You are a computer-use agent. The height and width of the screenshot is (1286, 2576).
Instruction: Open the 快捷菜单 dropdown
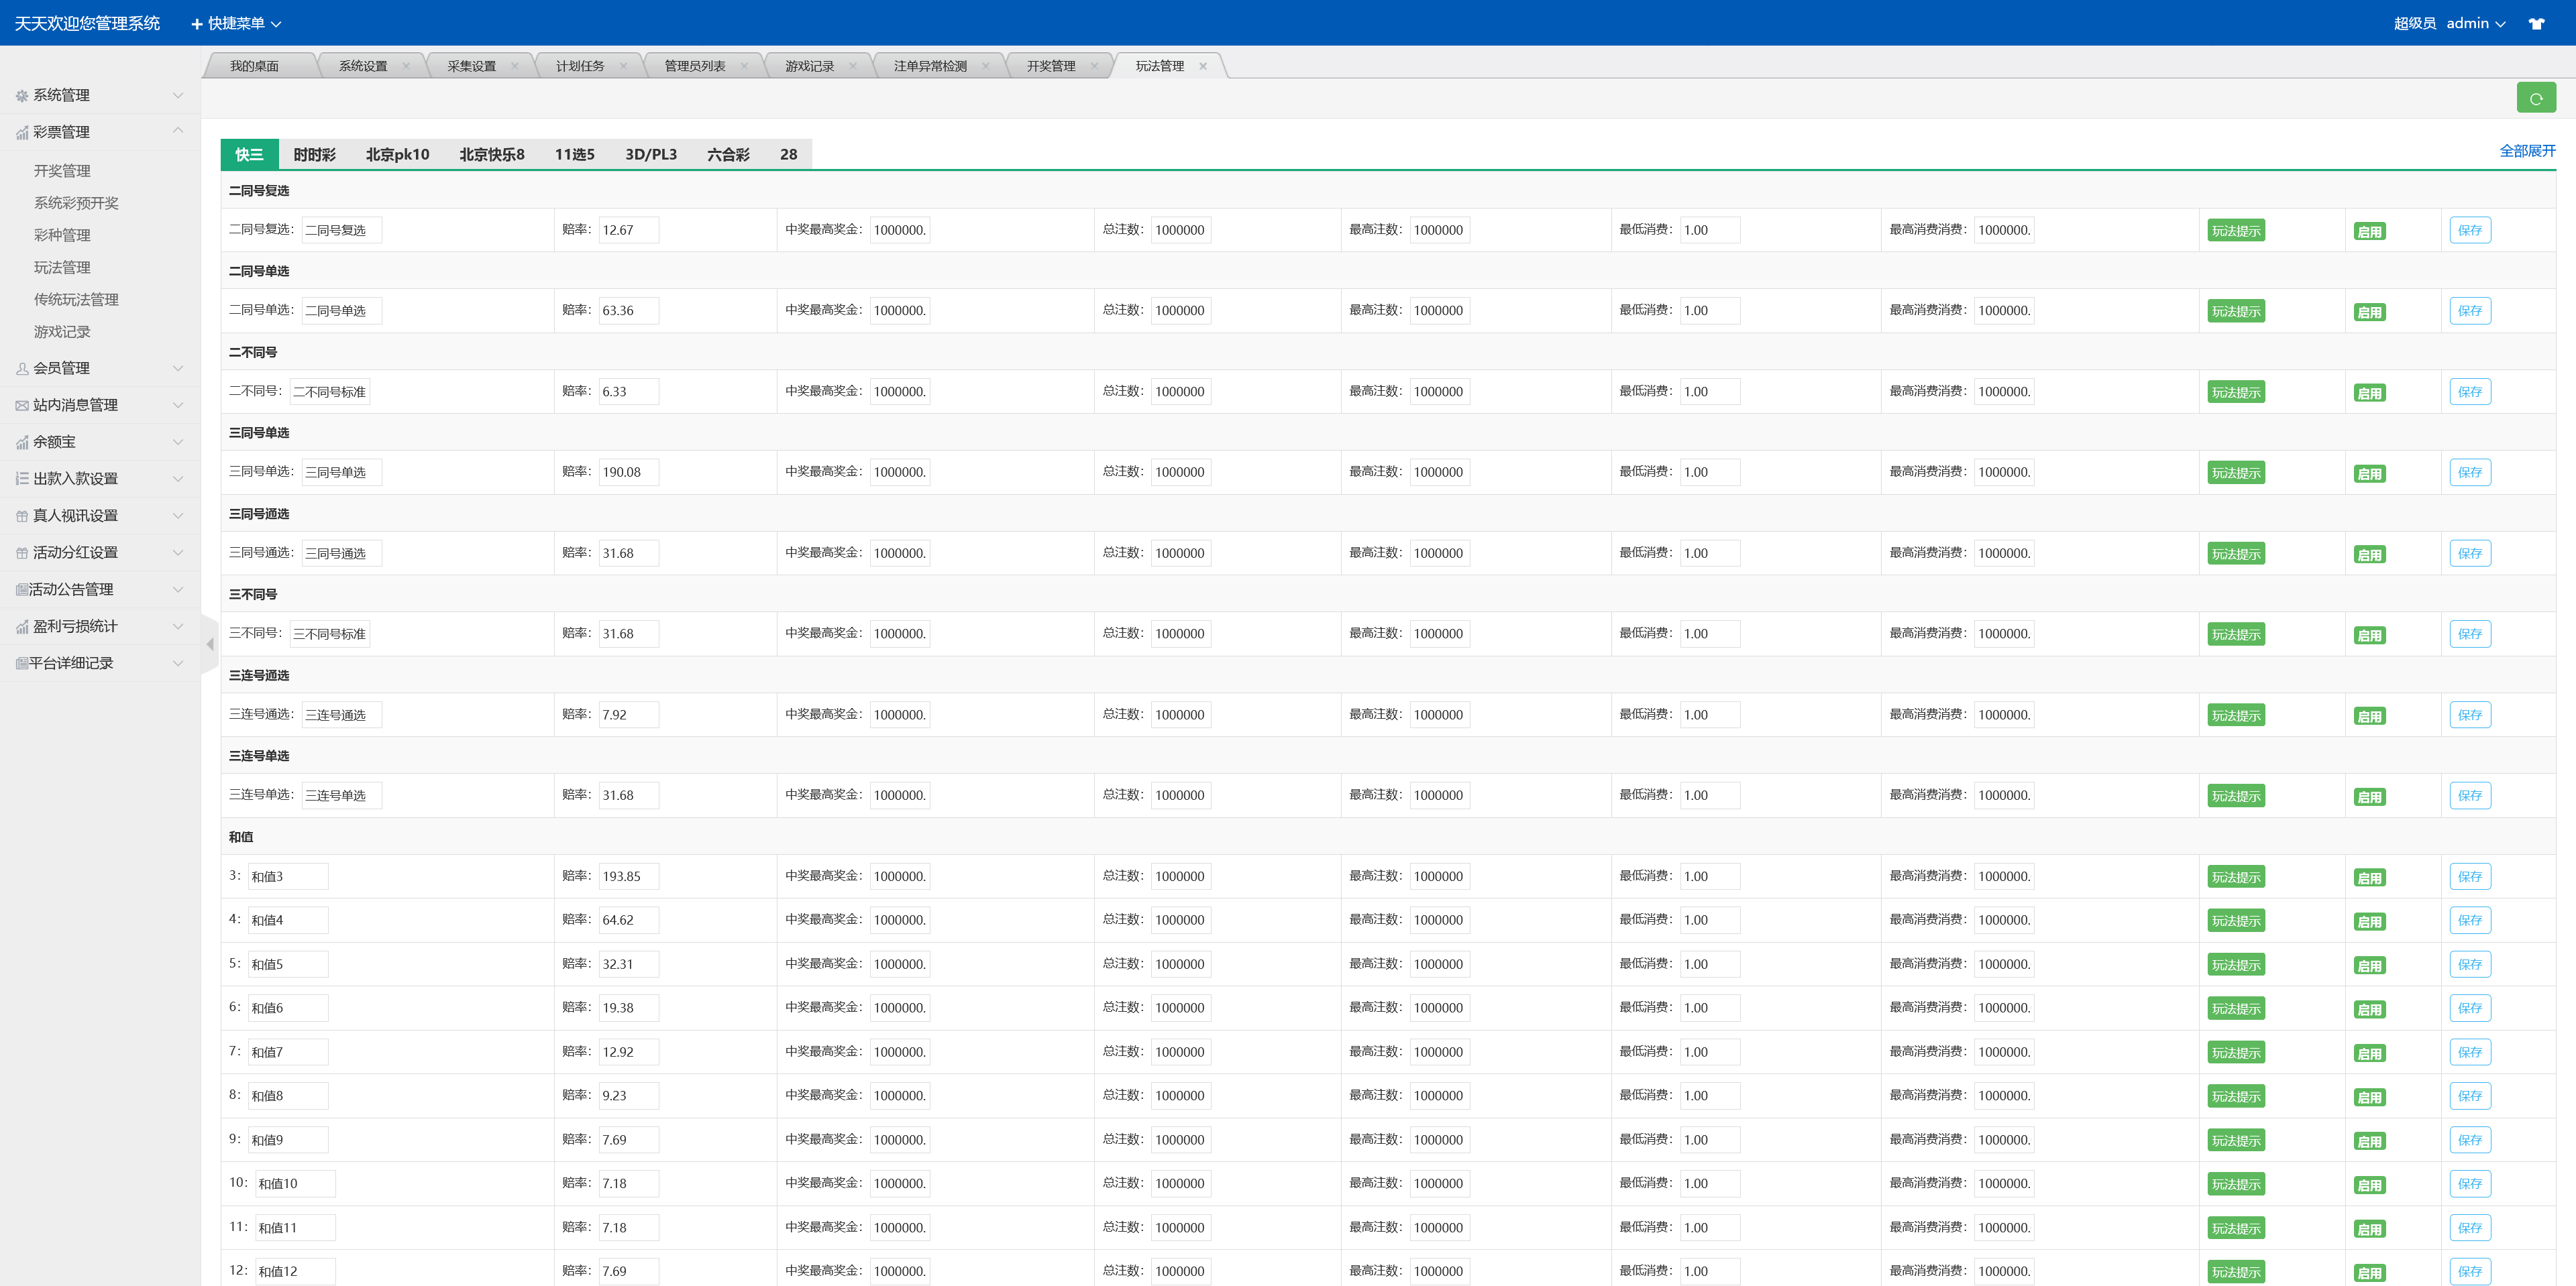(236, 23)
